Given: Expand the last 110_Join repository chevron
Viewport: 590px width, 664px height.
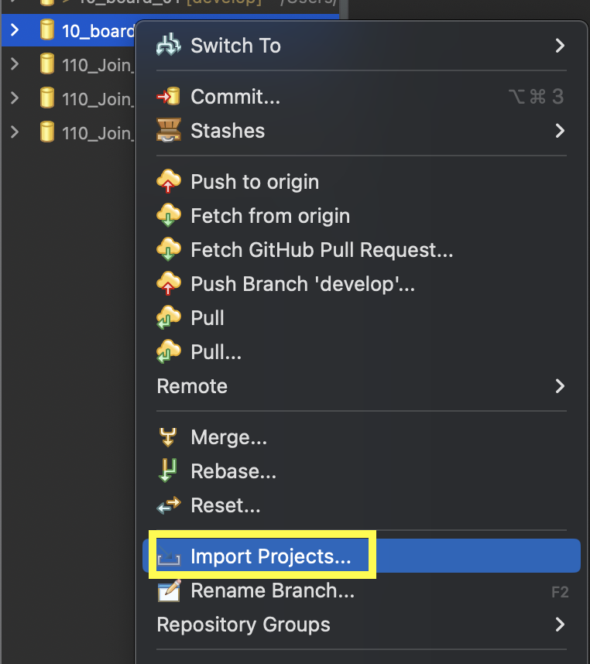Looking at the screenshot, I should click(x=15, y=132).
